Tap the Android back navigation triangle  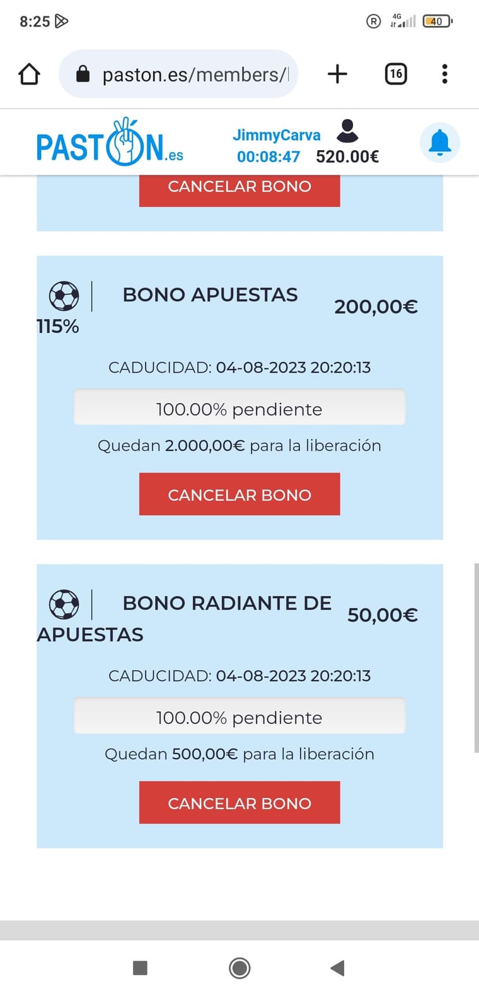[337, 967]
